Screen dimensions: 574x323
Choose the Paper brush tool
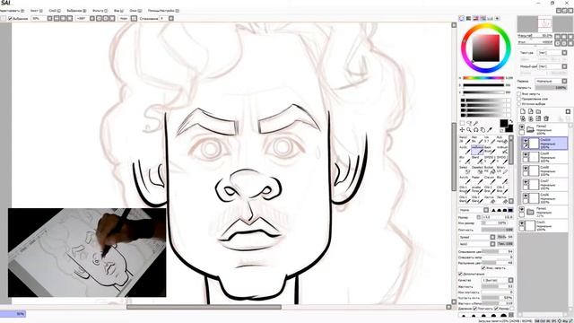click(477, 179)
